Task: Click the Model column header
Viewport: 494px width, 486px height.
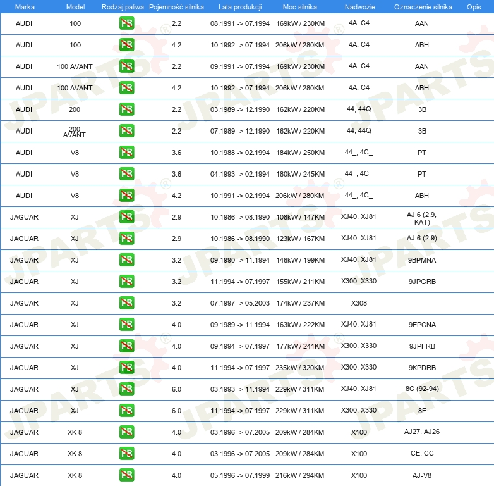Action: 75,7
